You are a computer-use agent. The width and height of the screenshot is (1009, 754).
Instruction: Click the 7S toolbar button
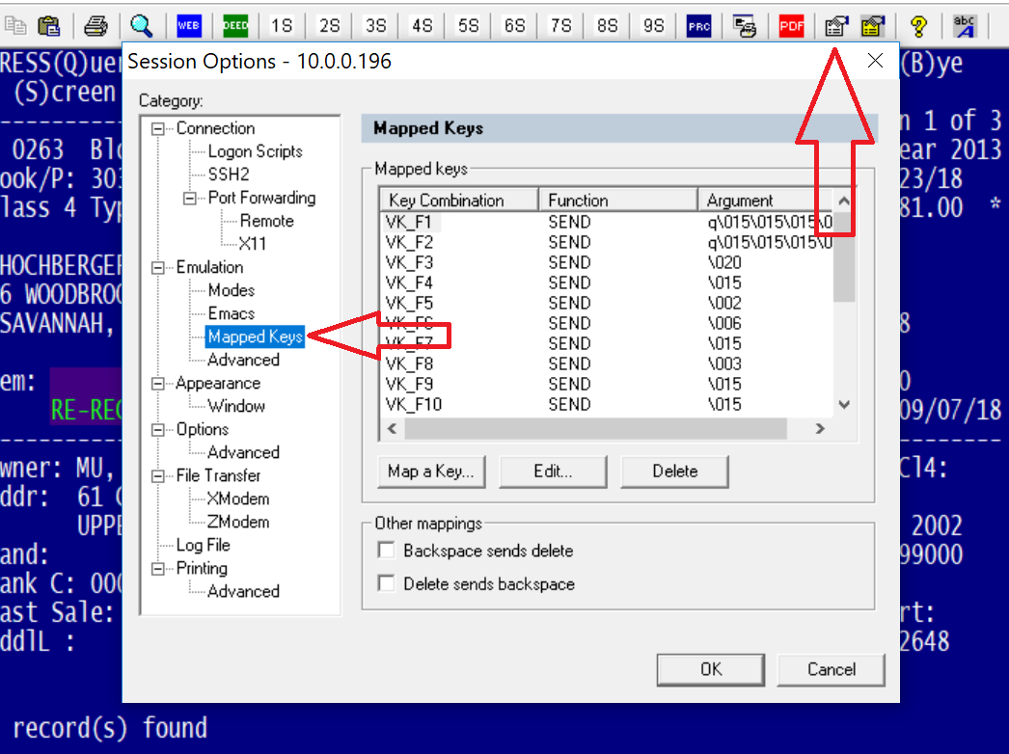click(x=560, y=26)
